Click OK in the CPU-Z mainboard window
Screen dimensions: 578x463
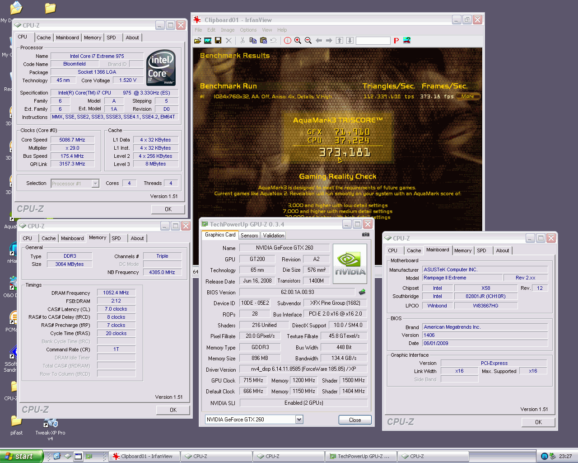click(538, 422)
